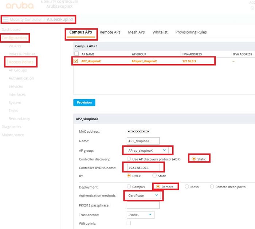Screen dimensions: 255x229
Task: Open Interfaces in the sidebar
Action: tap(17, 94)
